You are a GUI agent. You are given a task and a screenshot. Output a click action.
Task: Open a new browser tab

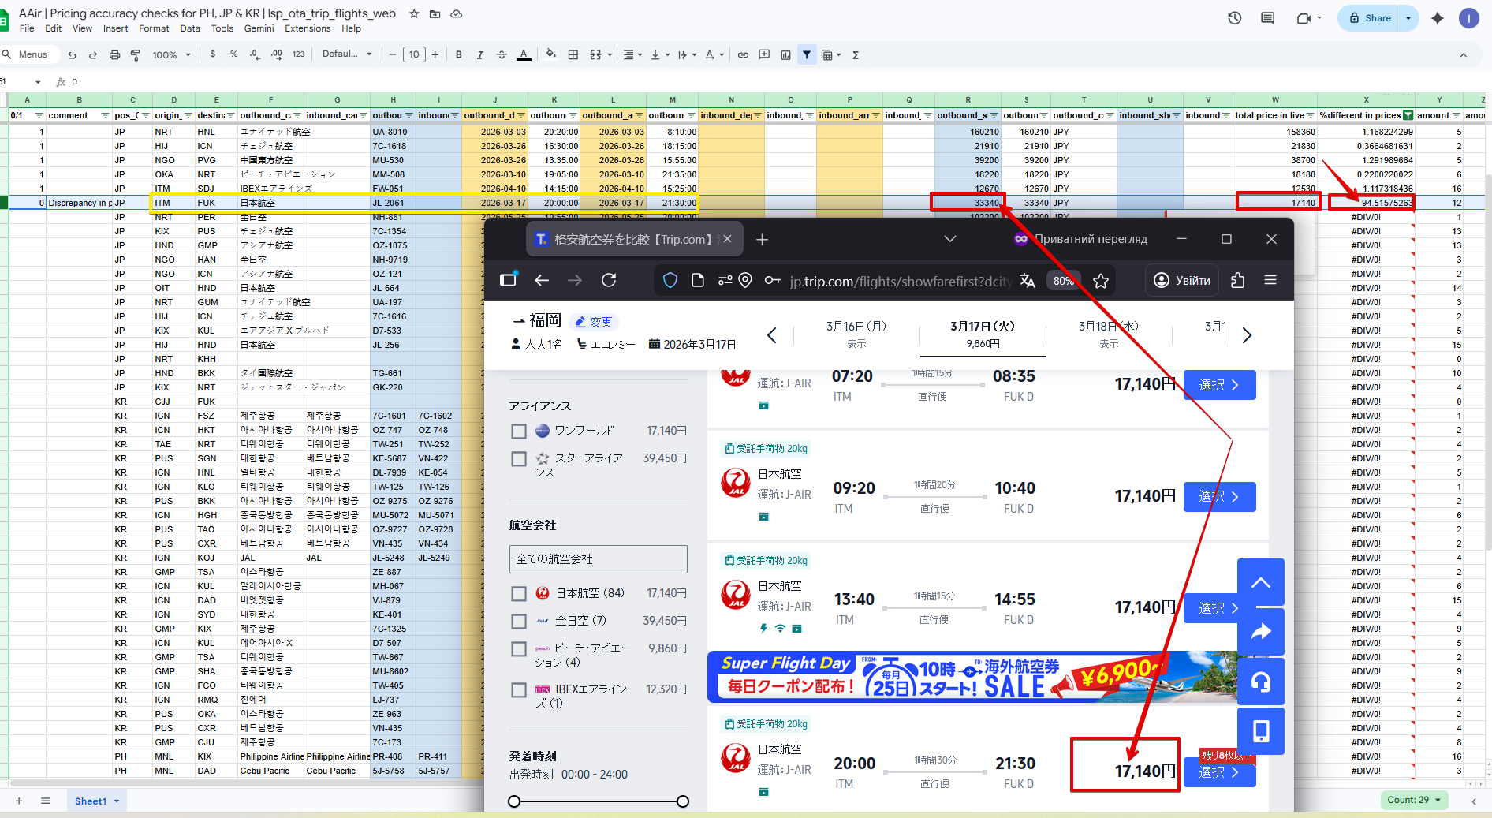point(762,239)
